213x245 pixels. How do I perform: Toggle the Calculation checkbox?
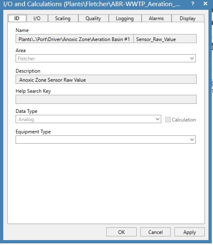pos(168,120)
